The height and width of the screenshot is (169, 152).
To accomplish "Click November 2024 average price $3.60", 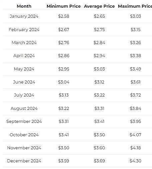I will click(99, 148).
